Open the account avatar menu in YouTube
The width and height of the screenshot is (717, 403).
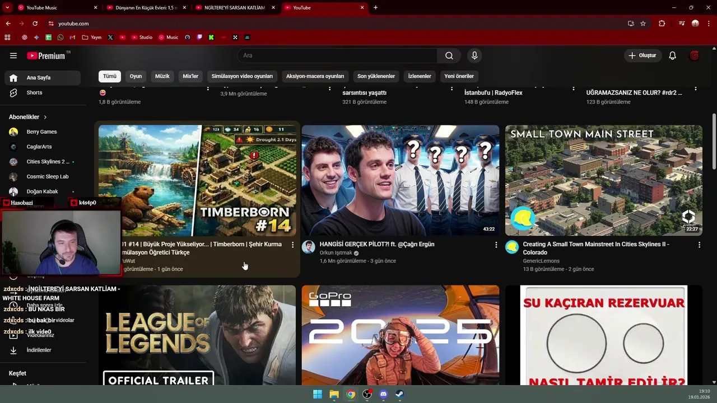(x=695, y=55)
